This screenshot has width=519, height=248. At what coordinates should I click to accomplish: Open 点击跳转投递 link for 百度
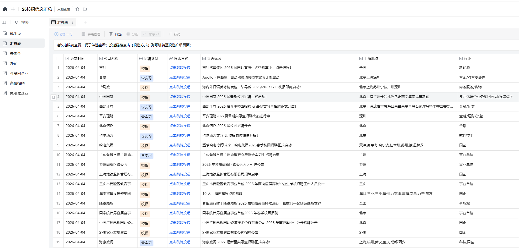click(180, 77)
